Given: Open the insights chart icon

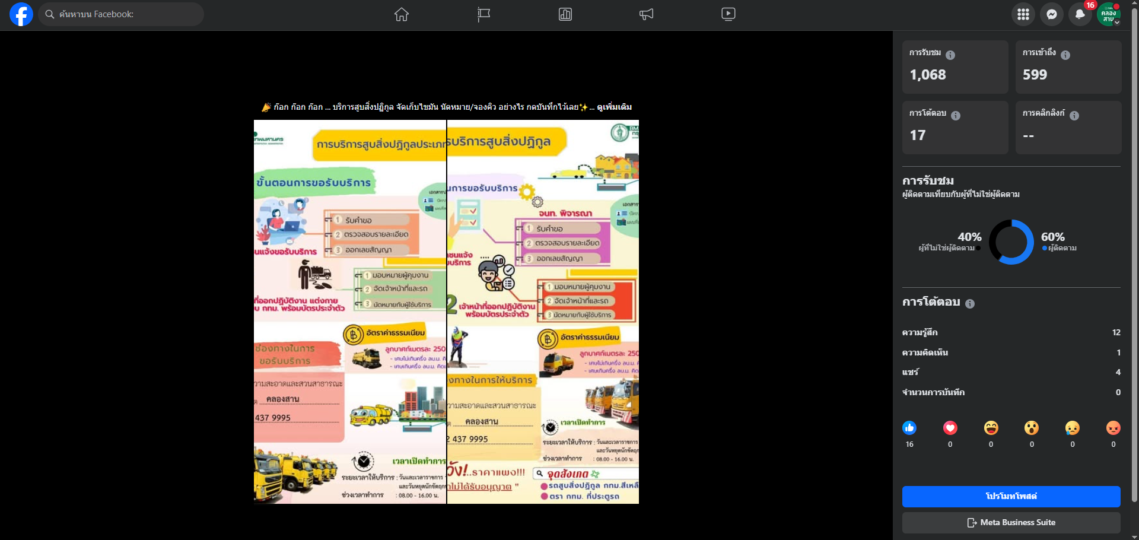Looking at the screenshot, I should click(x=565, y=14).
